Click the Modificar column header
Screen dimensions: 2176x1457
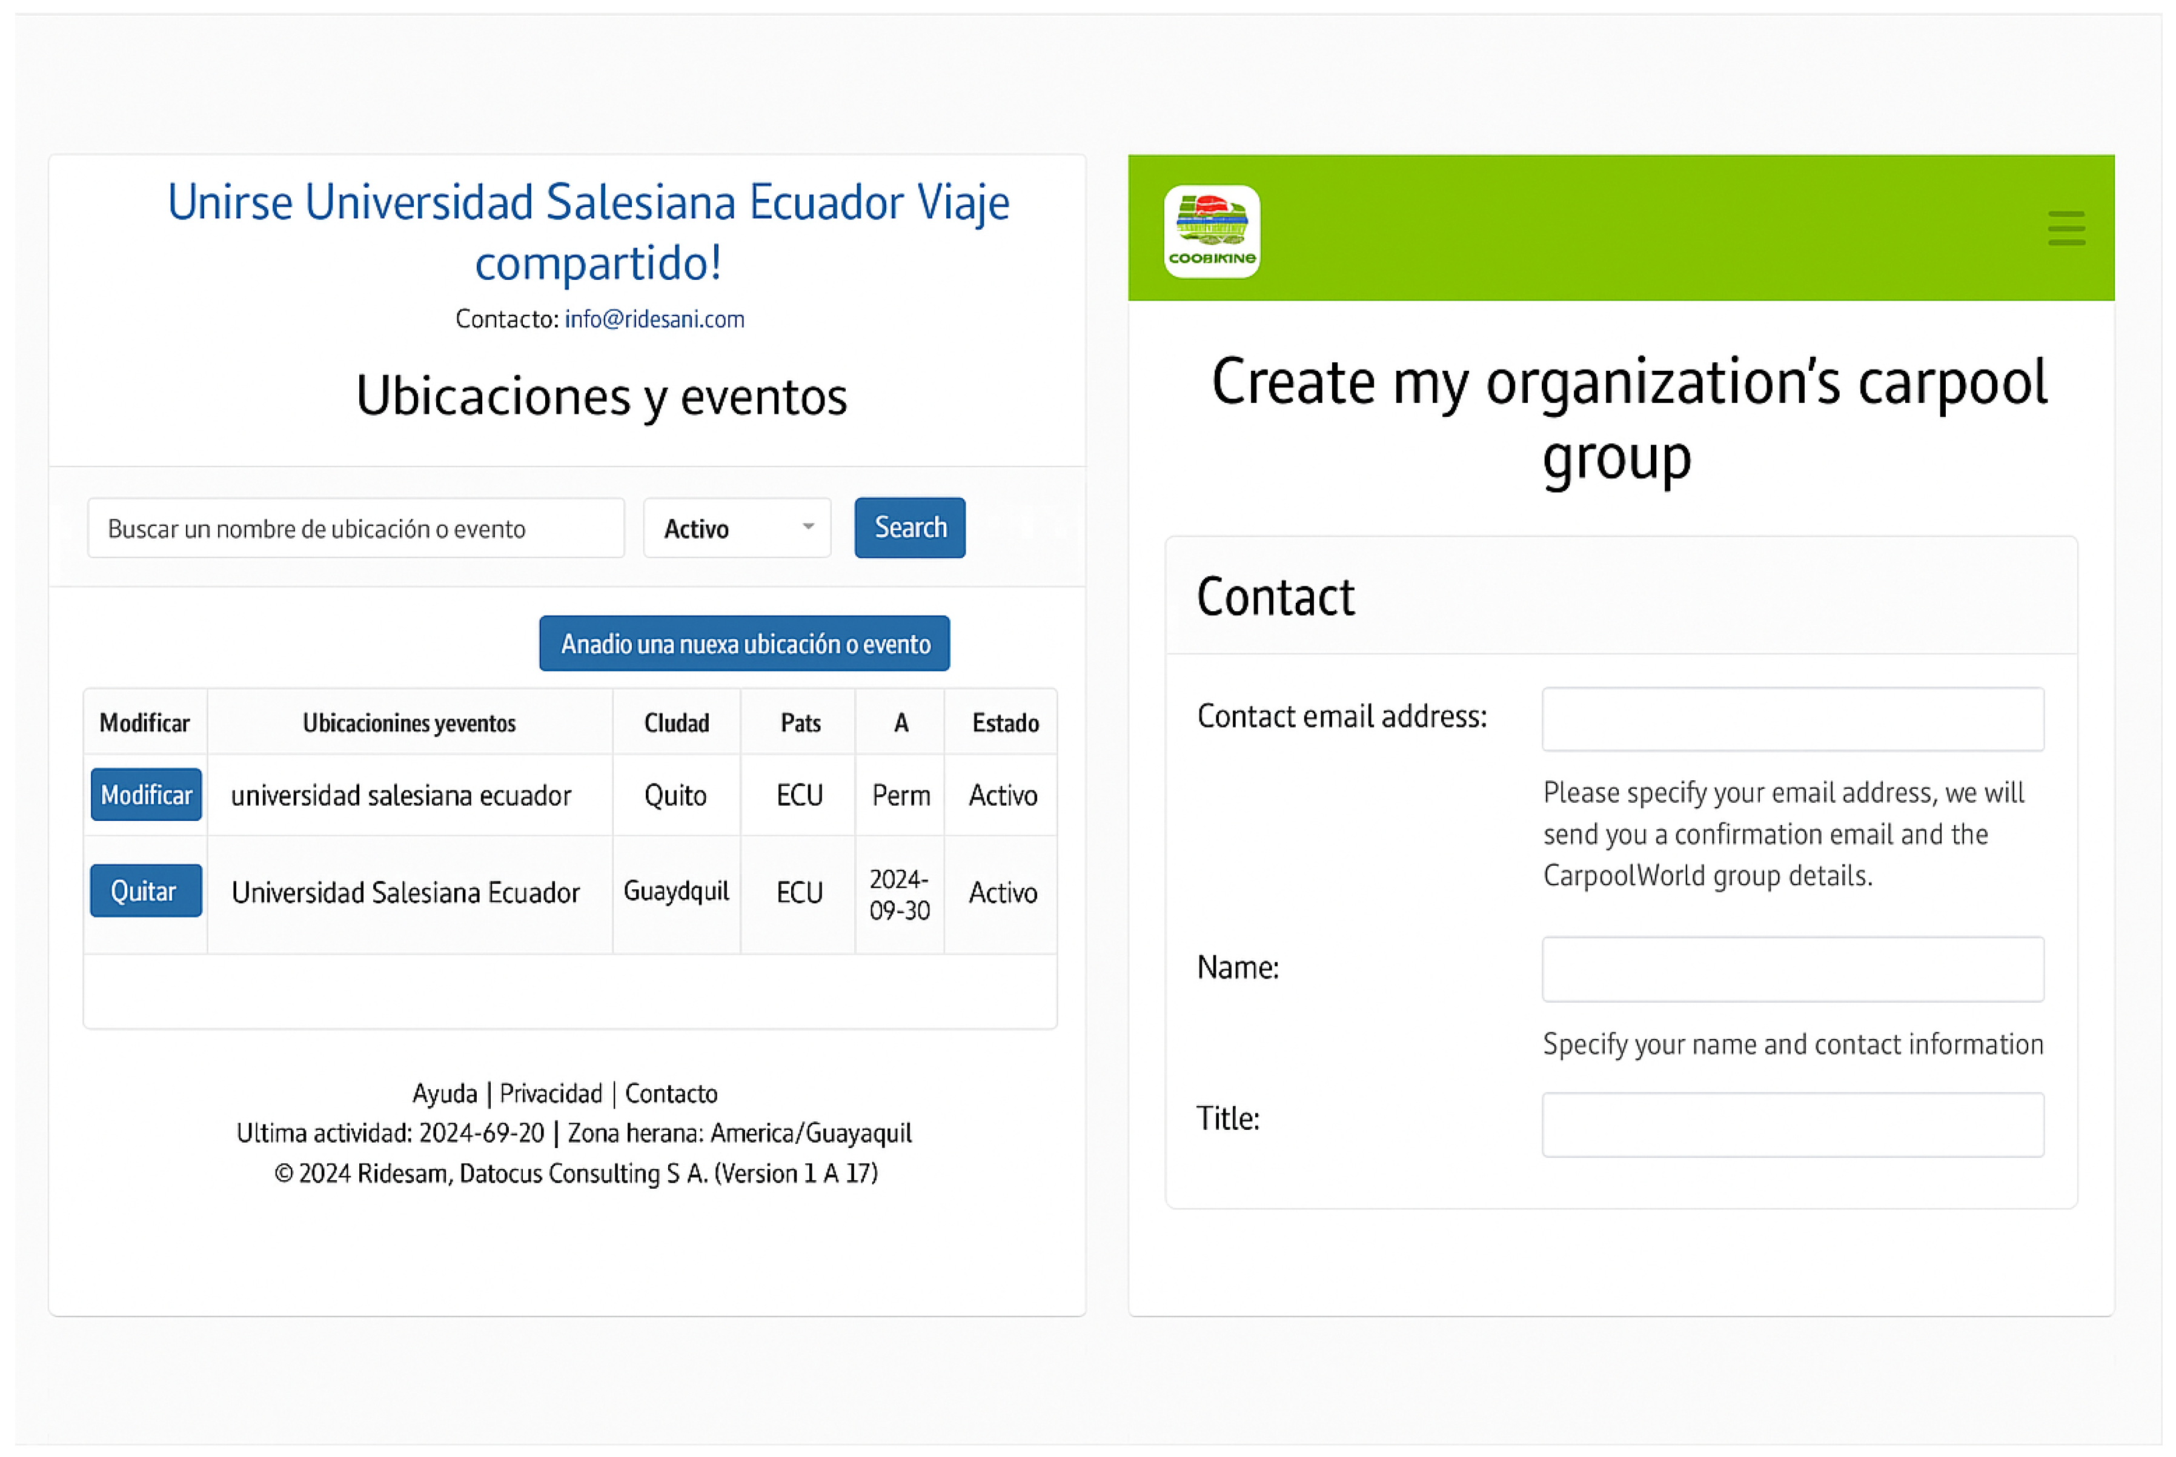click(145, 722)
